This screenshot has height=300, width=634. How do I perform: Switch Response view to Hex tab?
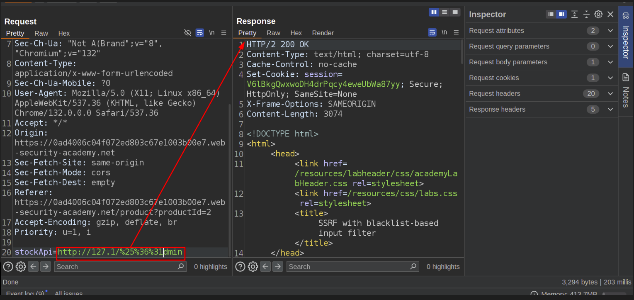pos(296,33)
